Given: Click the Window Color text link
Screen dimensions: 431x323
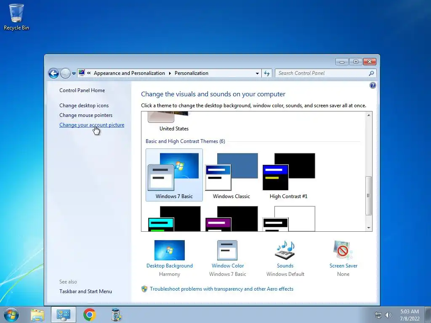Looking at the screenshot, I should (228, 266).
